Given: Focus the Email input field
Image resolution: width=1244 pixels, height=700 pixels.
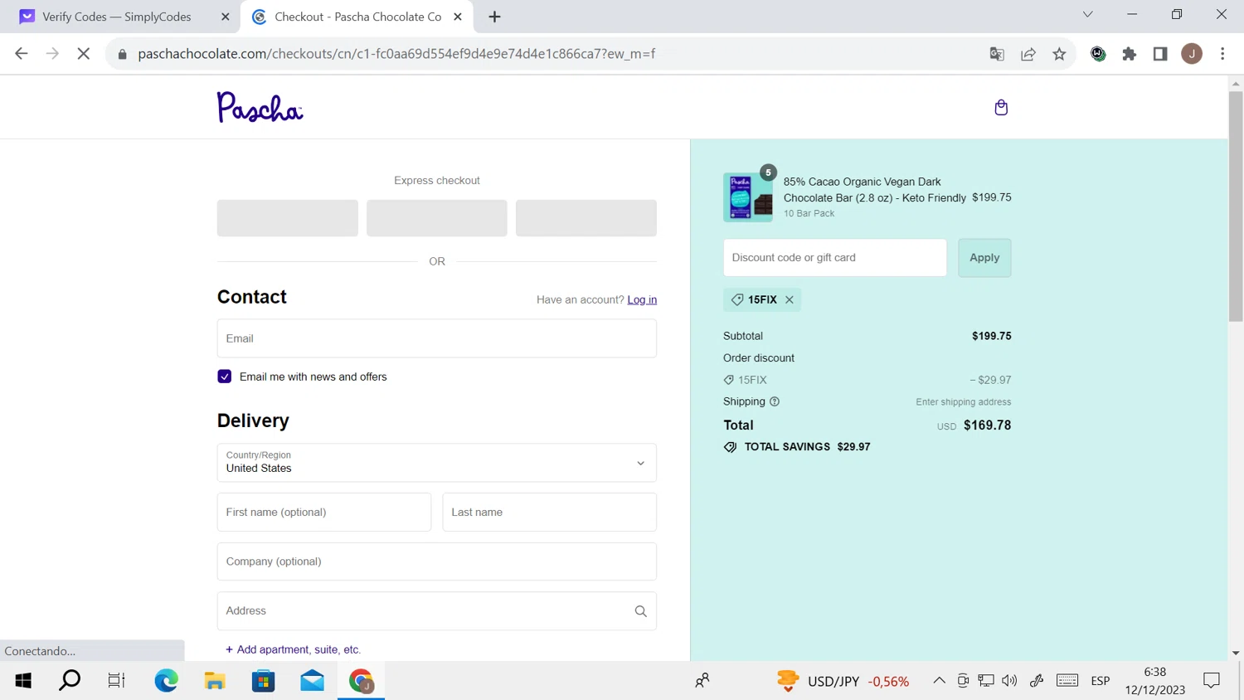Looking at the screenshot, I should coord(437,338).
